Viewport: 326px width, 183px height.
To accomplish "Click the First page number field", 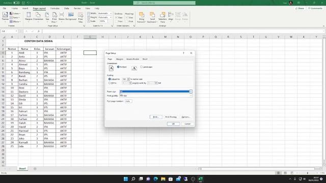I will pos(128,101).
